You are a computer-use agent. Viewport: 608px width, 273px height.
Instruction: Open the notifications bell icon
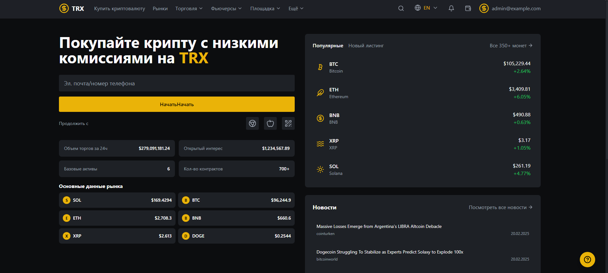(451, 8)
